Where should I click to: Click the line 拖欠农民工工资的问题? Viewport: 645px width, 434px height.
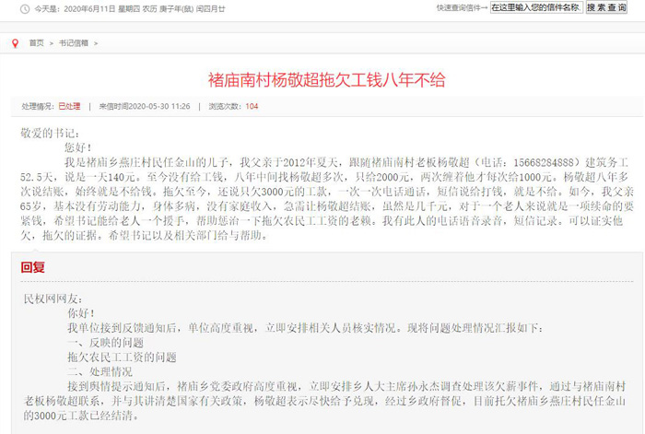click(x=122, y=358)
